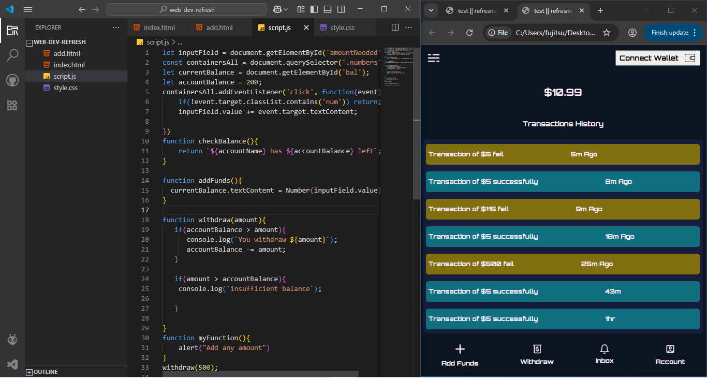Click the Copilot icon in title bar
This screenshot has width=707, height=378.
coord(278,9)
